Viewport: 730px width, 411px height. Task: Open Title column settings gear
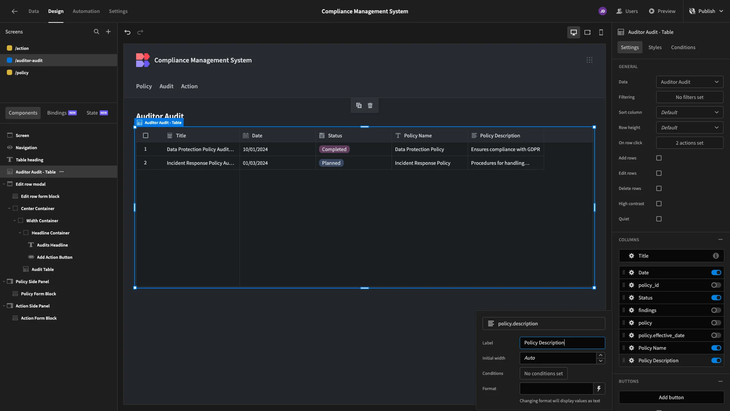[632, 256]
